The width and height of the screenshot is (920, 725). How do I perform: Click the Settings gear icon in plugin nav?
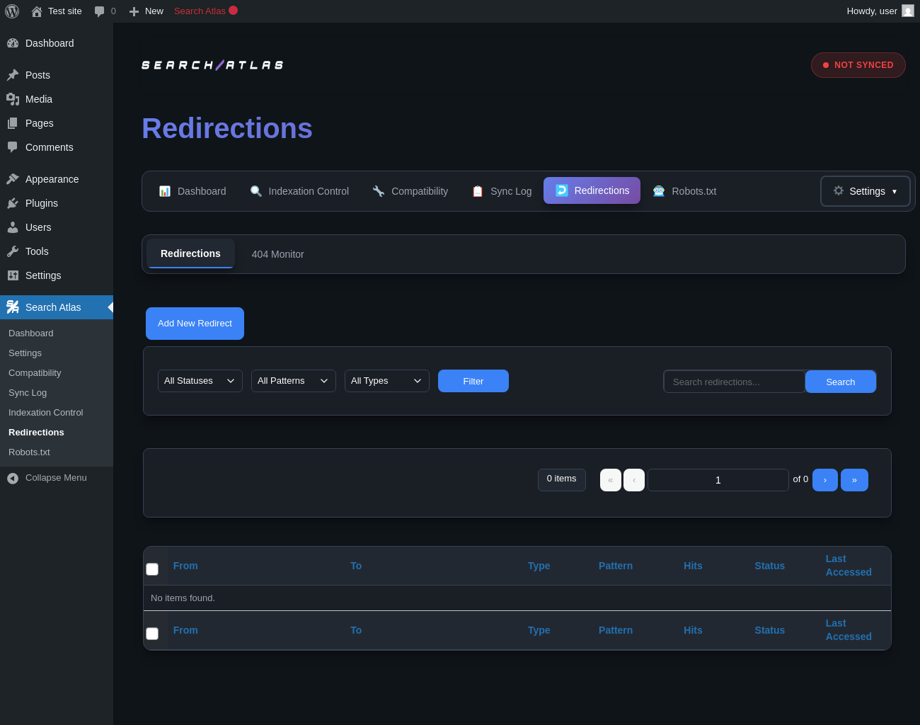coord(839,190)
